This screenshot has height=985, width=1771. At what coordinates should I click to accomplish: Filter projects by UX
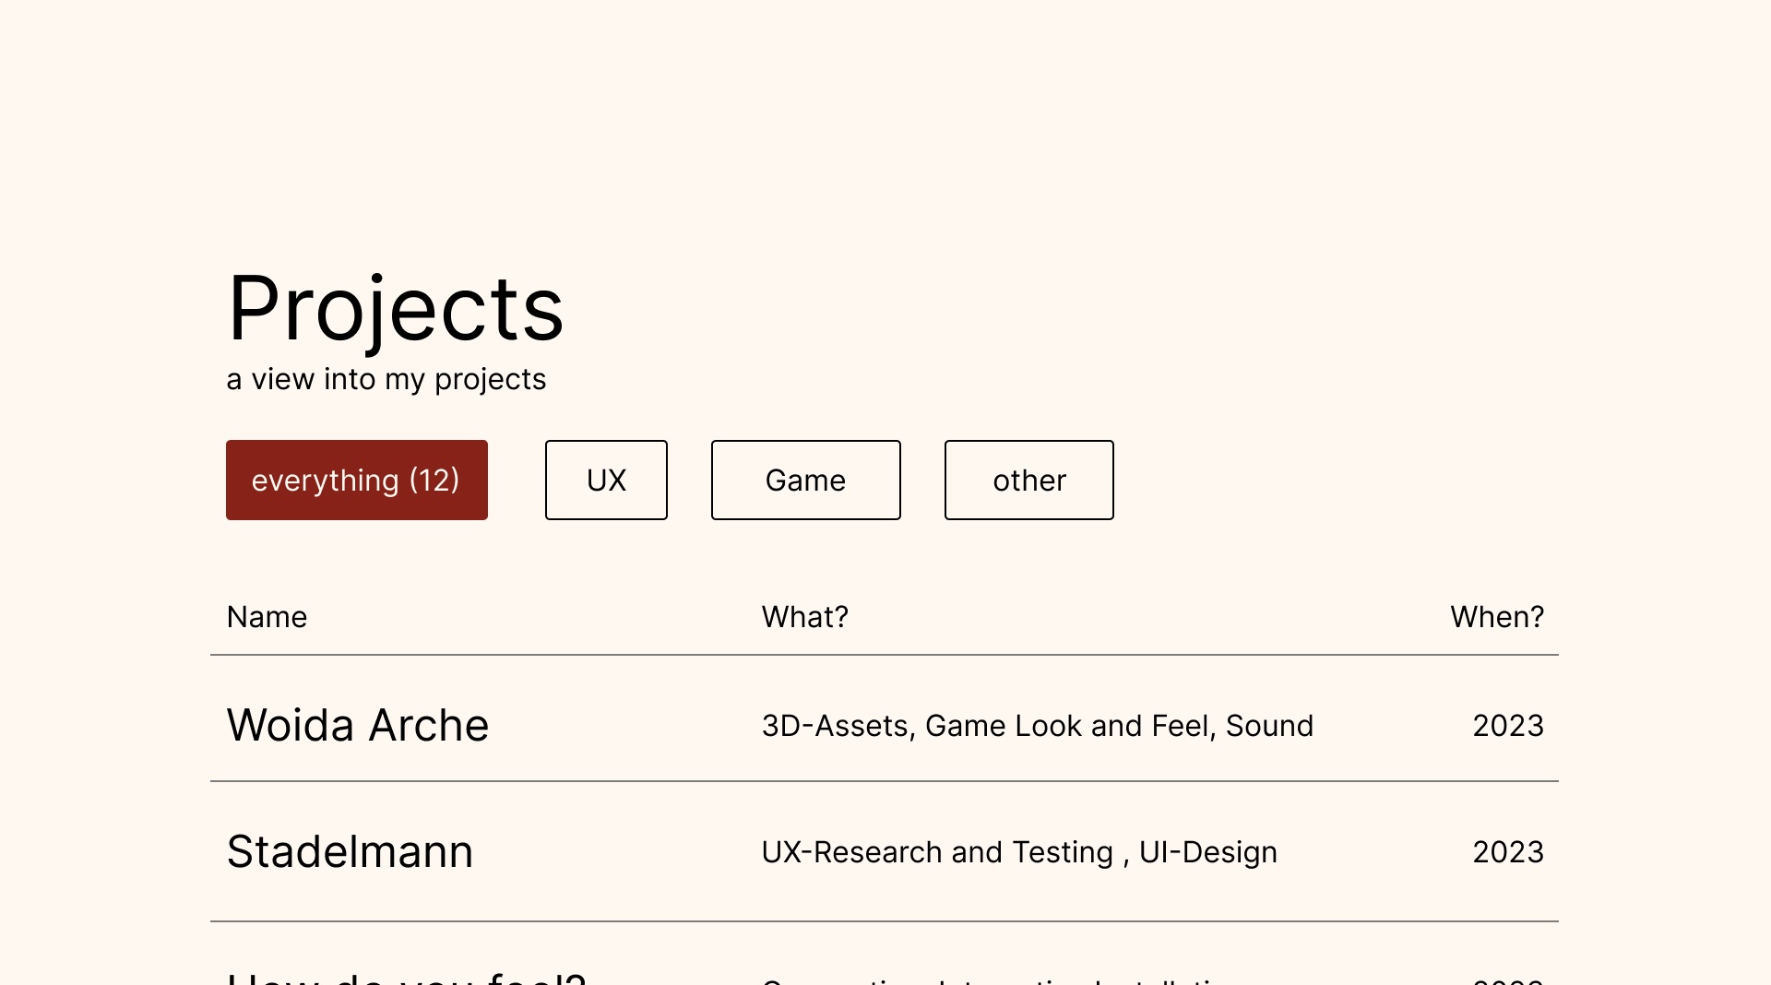[606, 480]
